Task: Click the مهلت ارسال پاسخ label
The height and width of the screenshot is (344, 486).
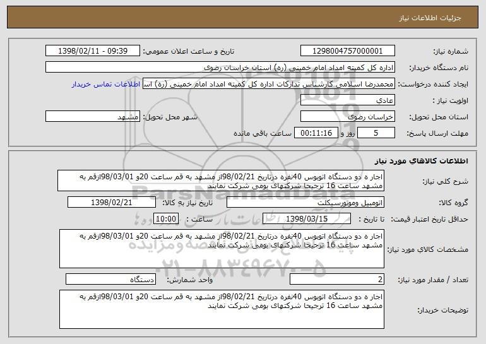Action: pyautogui.click(x=437, y=134)
